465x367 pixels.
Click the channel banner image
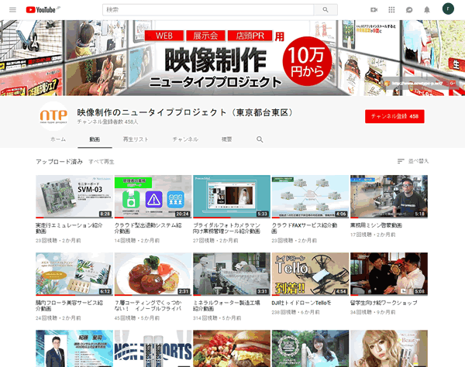(x=232, y=58)
